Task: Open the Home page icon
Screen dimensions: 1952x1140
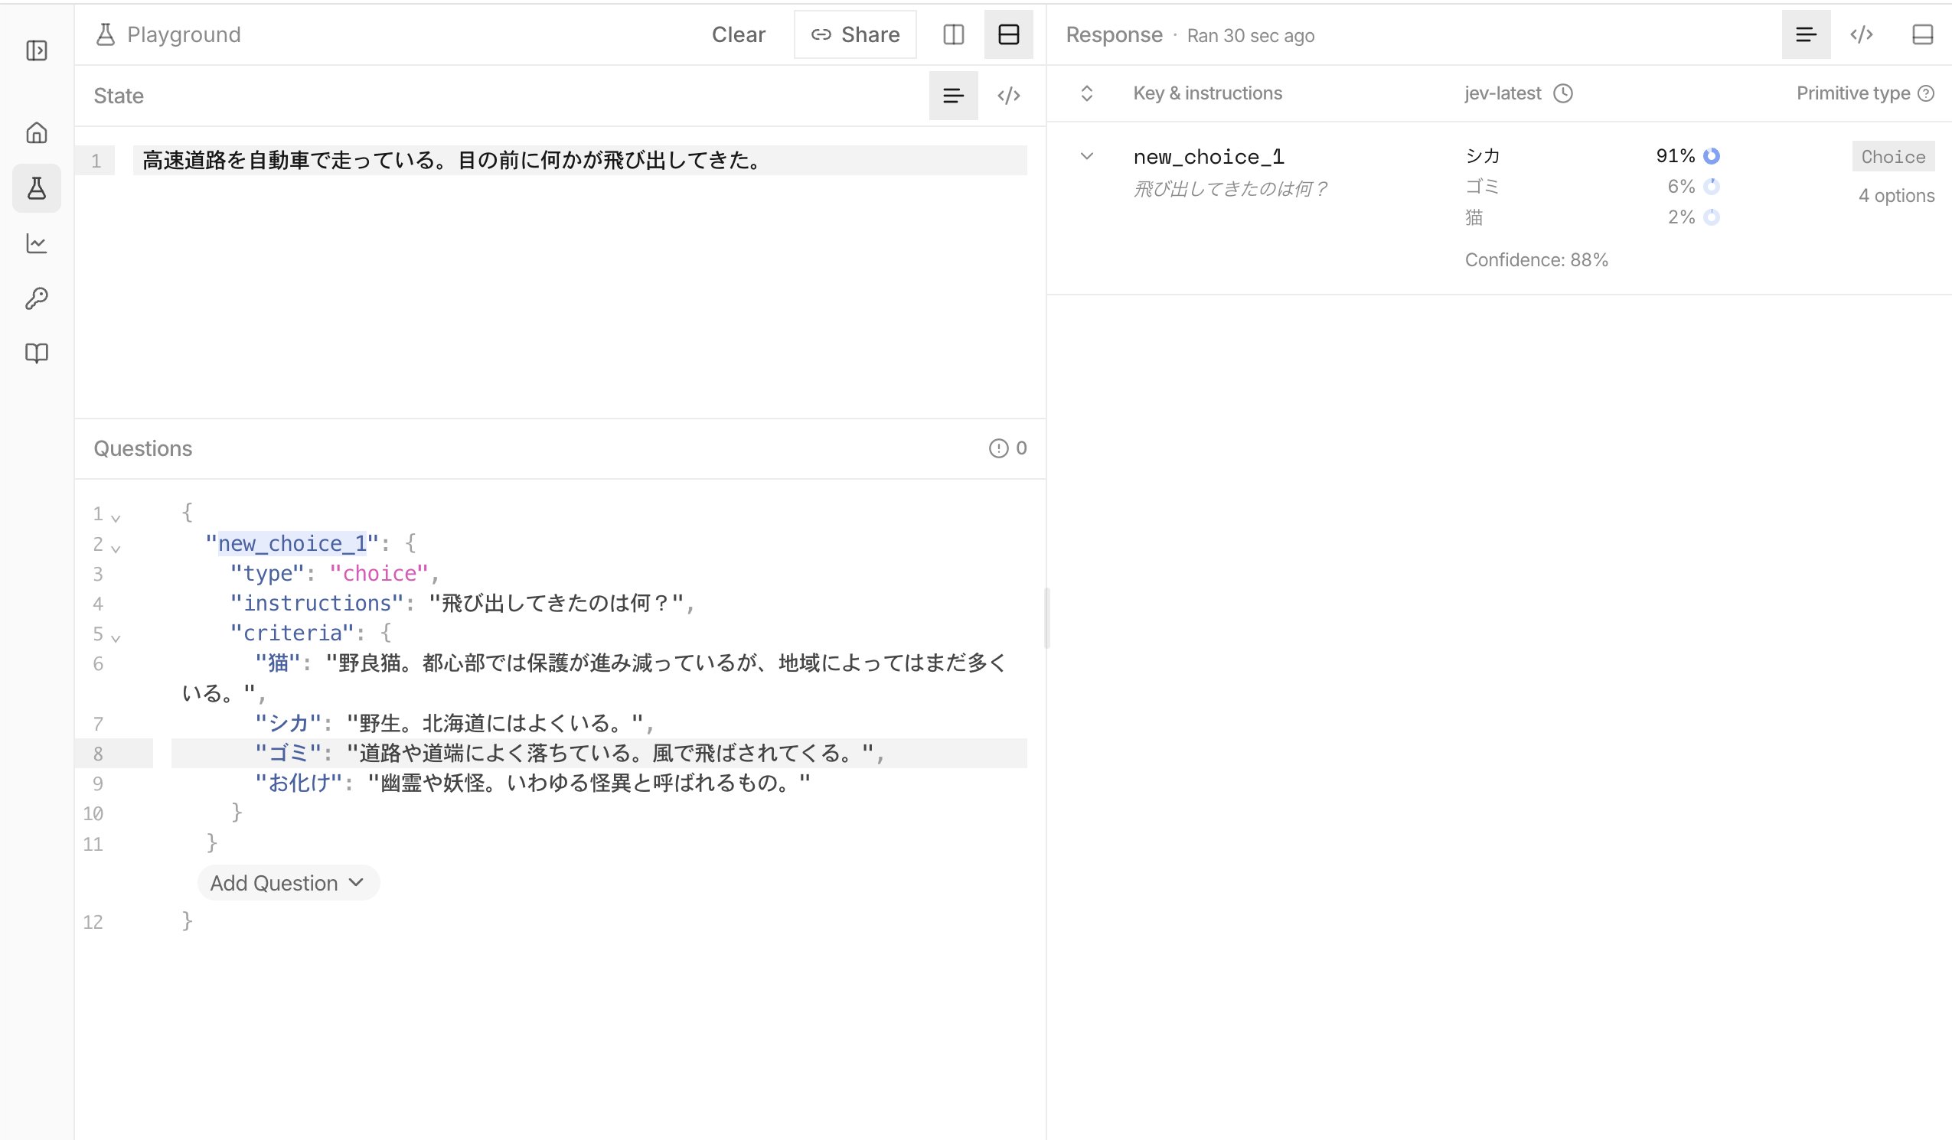Action: [37, 133]
